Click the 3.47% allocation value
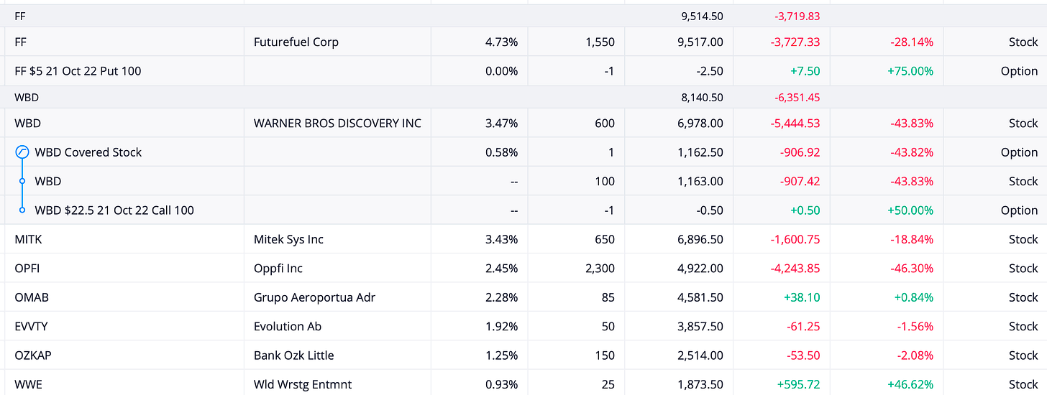Viewport: 1047px width, 395px height. pos(501,124)
